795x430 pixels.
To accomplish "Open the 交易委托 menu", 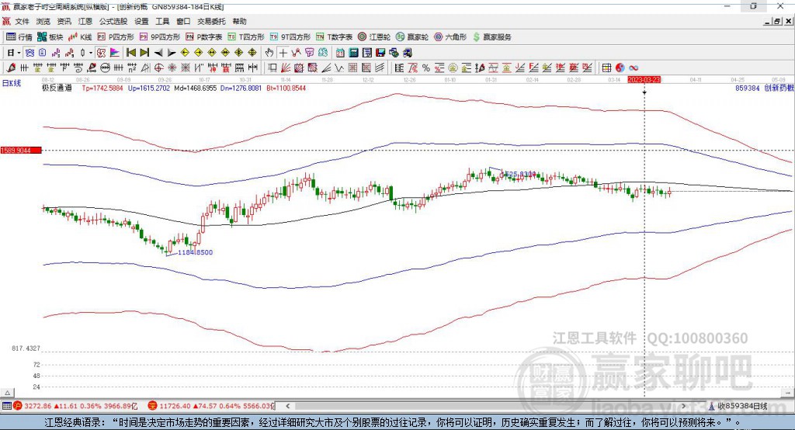I will pyautogui.click(x=211, y=21).
